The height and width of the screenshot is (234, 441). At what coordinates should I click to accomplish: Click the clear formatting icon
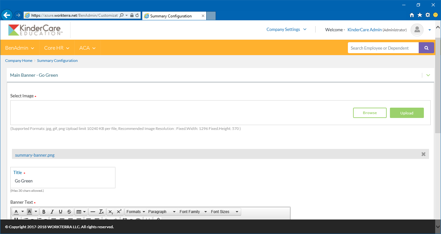point(101,212)
